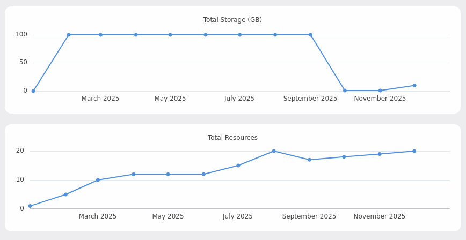Click the September 2025 Total Resources data point

[x=309, y=160]
